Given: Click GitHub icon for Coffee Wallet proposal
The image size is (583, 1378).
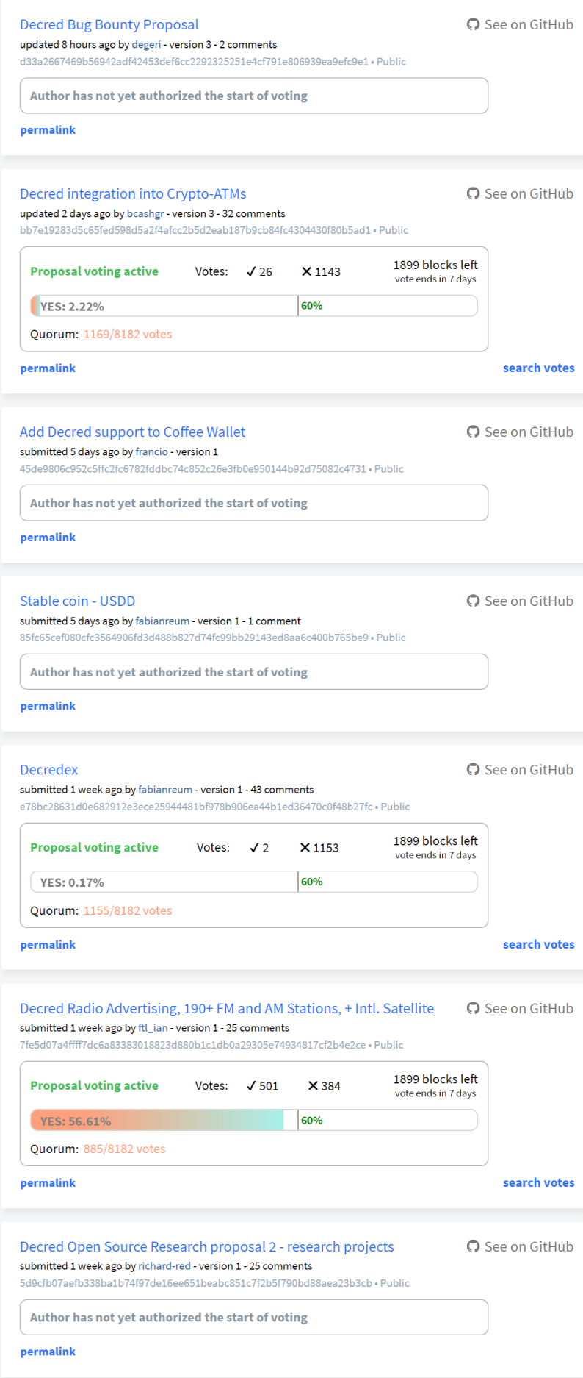Looking at the screenshot, I should [474, 432].
